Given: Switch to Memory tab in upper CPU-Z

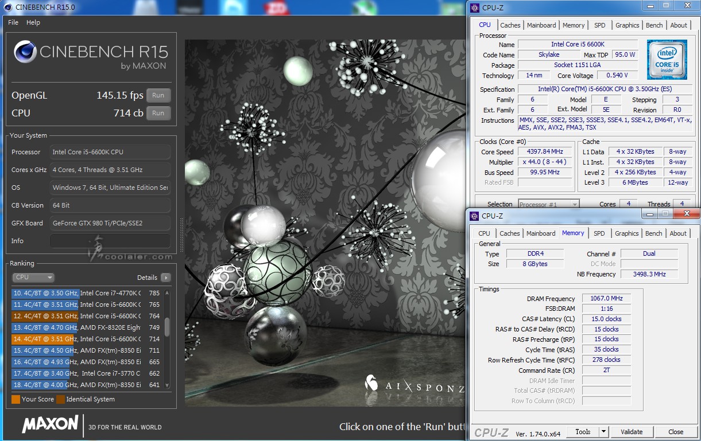Looking at the screenshot, I should pyautogui.click(x=574, y=25).
